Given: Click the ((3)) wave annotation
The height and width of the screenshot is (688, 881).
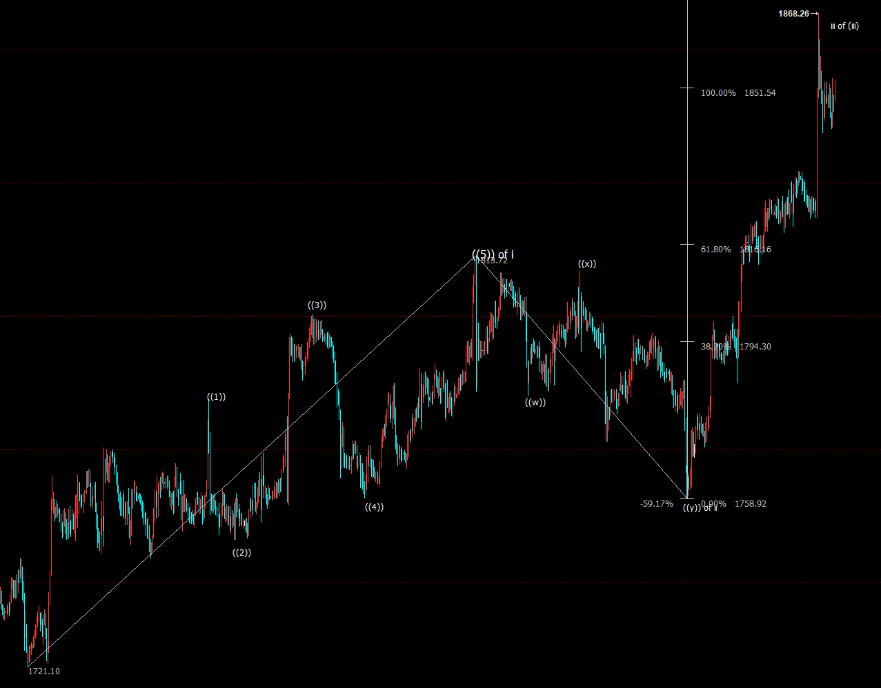Looking at the screenshot, I should click(x=317, y=305).
